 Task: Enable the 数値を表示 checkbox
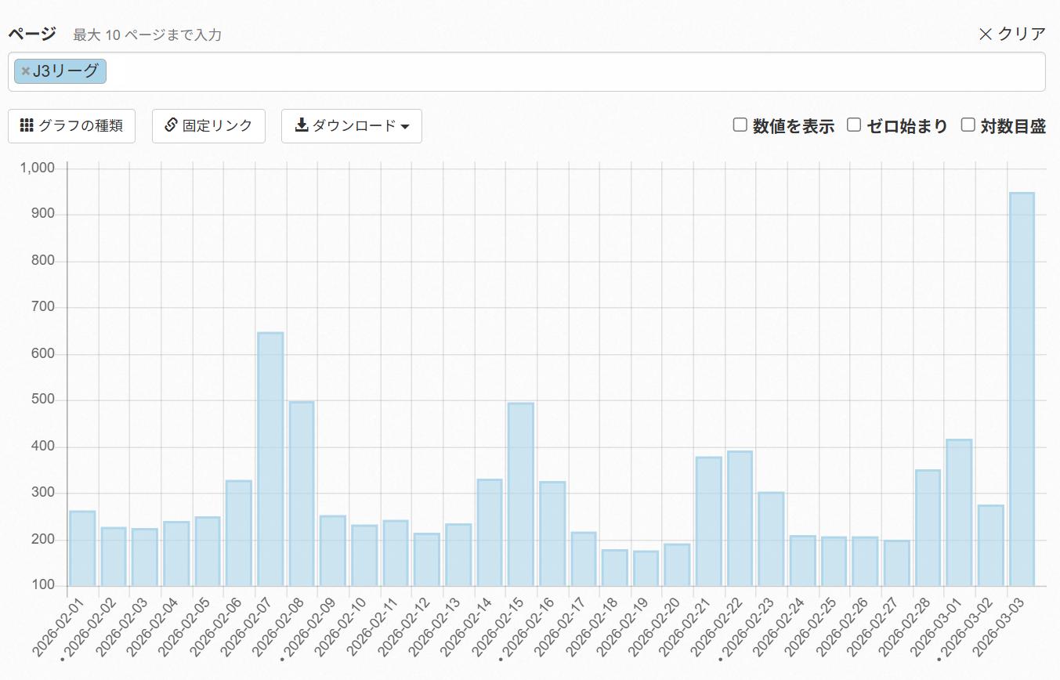pyautogui.click(x=740, y=125)
